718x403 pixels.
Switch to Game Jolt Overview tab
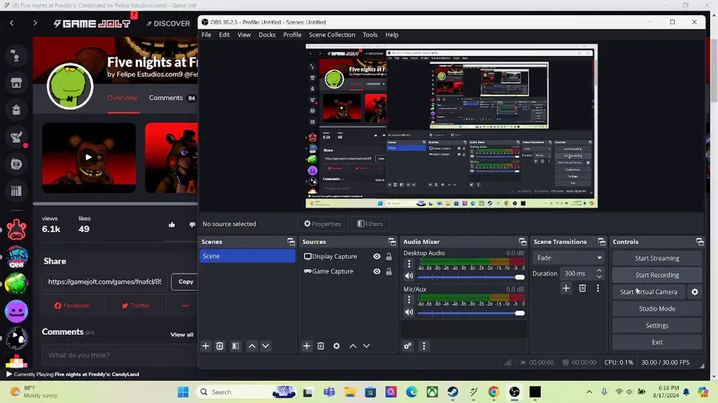point(122,98)
